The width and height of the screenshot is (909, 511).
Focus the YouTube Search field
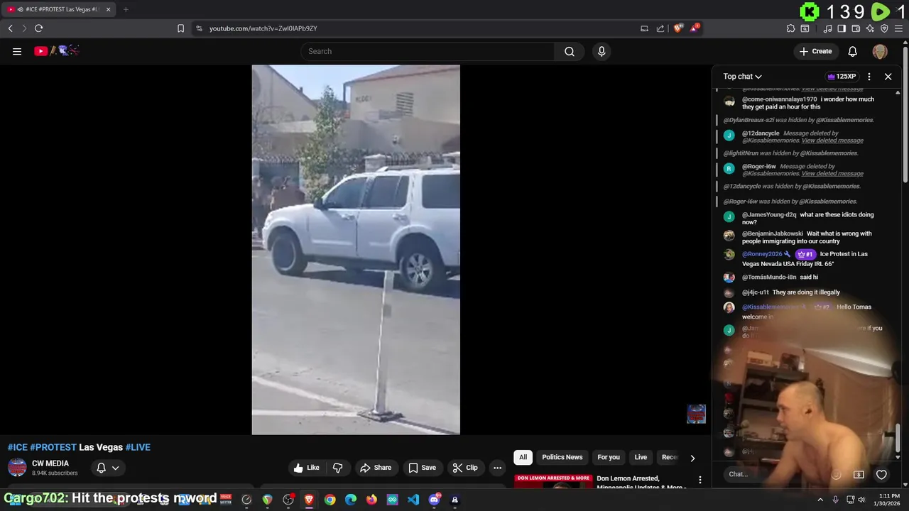(x=428, y=51)
